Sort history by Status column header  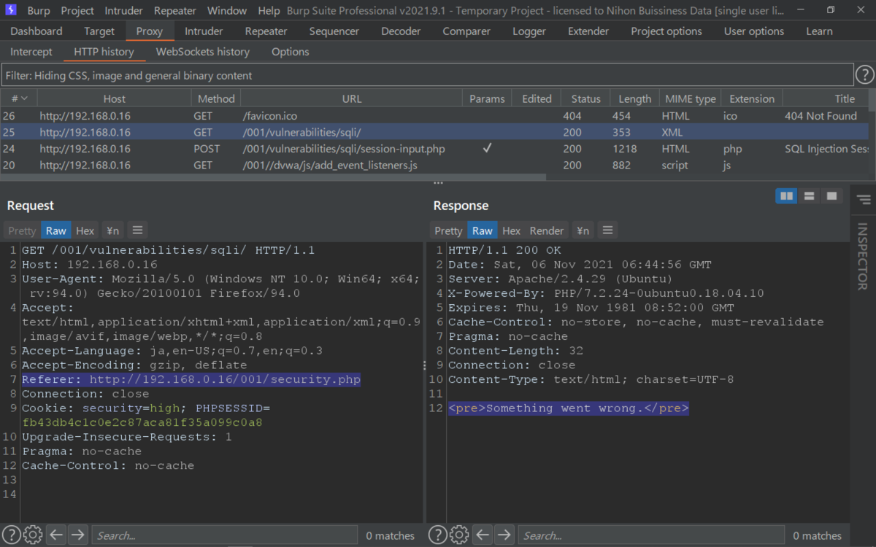[585, 98]
